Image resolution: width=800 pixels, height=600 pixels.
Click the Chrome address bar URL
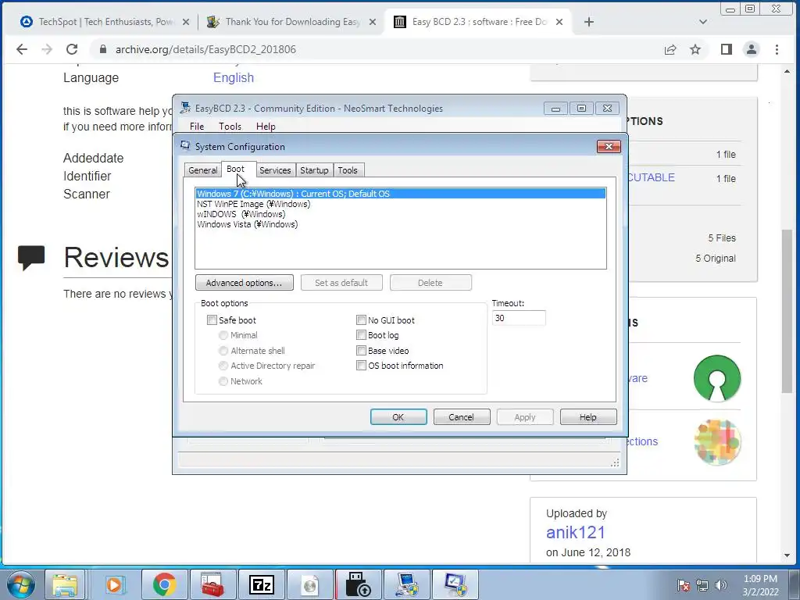205,49
